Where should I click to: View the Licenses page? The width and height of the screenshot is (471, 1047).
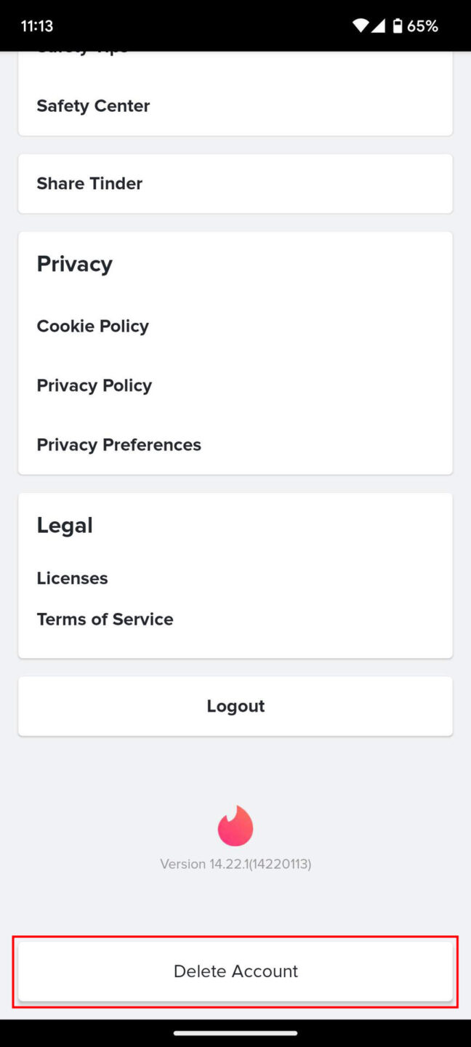(x=72, y=577)
